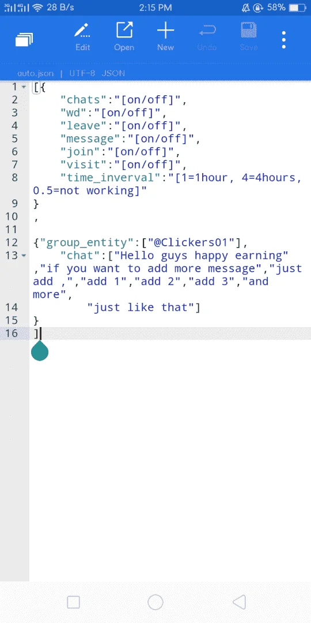This screenshot has width=311, height=623.
Task: Select line number 16 in gutter
Action: coord(12,333)
